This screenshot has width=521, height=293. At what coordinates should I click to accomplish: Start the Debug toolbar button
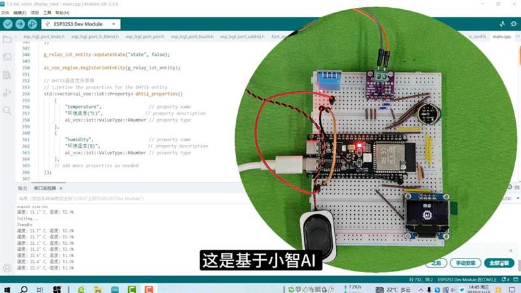33,24
